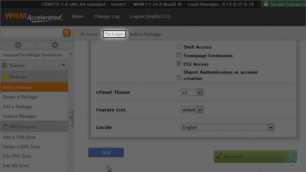Click Logout (mybiz123)
This screenshot has width=306, height=172.
(150, 16)
